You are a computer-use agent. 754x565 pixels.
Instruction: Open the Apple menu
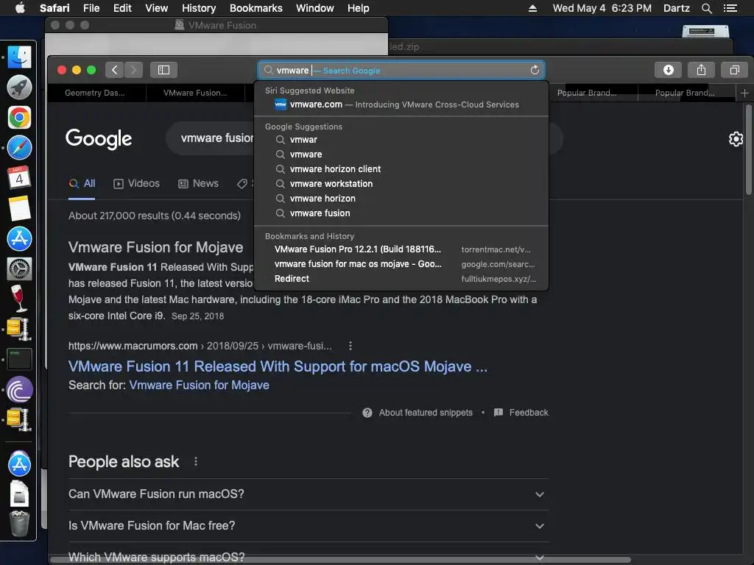pos(20,8)
